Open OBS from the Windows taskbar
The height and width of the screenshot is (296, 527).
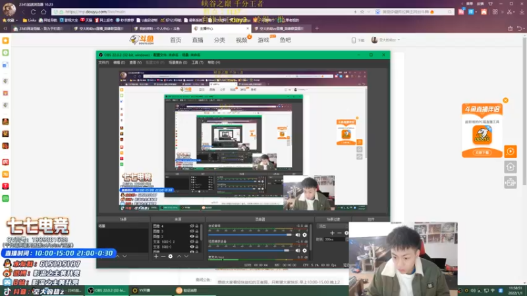(x=107, y=291)
